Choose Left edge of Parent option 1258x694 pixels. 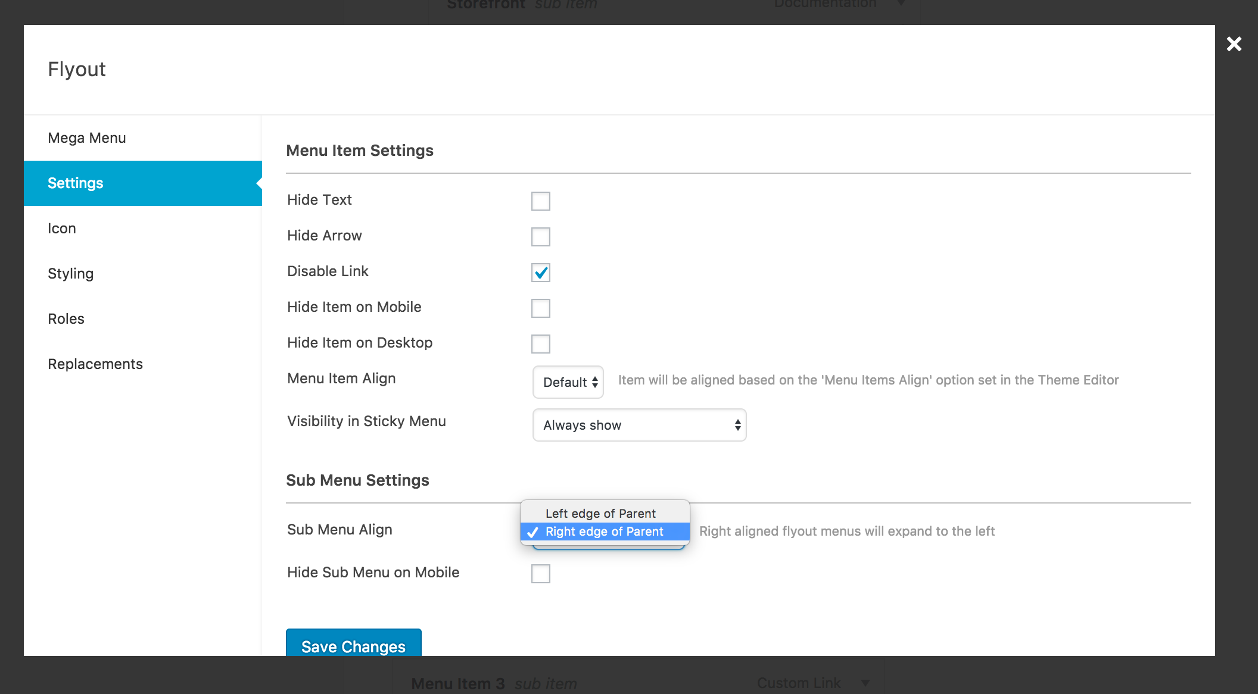(600, 513)
